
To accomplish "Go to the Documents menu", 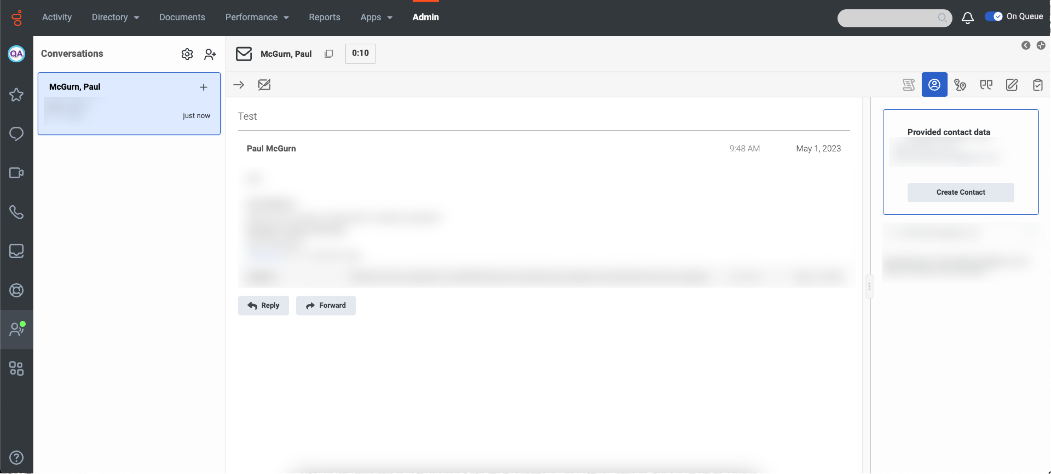I will tap(182, 17).
